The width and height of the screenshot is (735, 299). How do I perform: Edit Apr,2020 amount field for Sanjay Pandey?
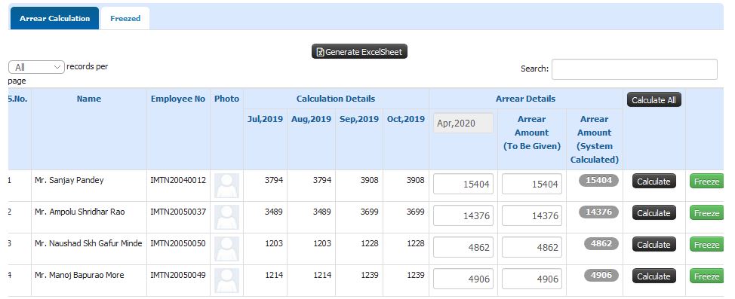point(463,184)
